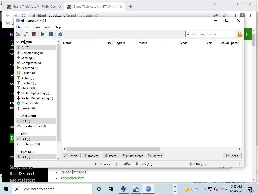Switch to the Trackers tab
Viewport: 258px width, 194px height.
pos(91,156)
